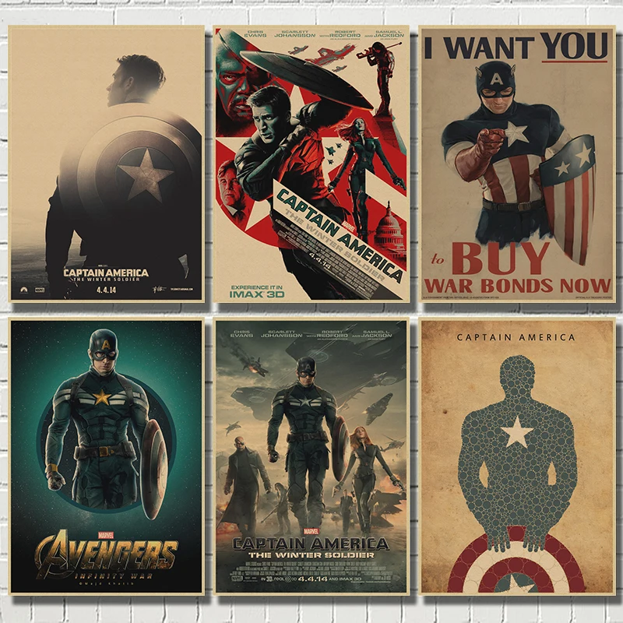The image size is (623, 623).
Task: Click the Marvel logo on theatrical poster
Action: [311, 532]
